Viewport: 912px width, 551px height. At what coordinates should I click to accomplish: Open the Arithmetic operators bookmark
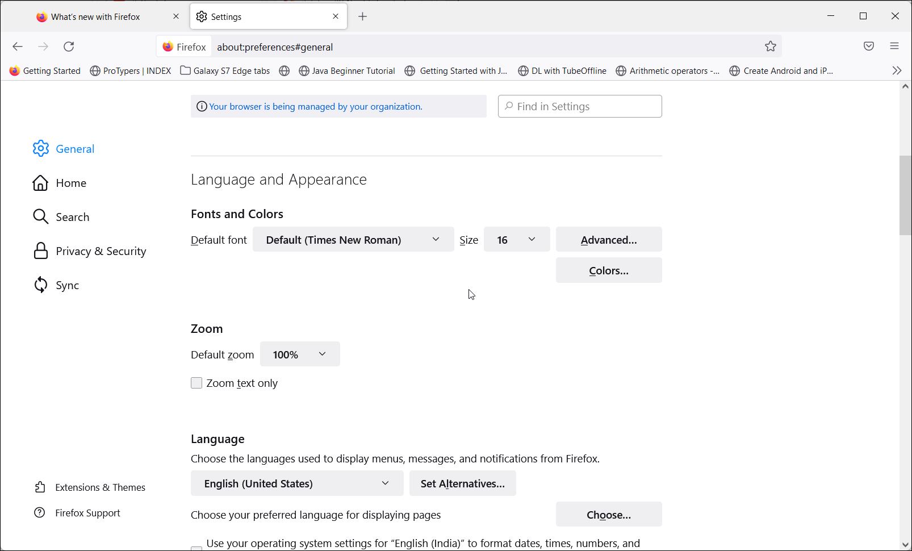[668, 70]
